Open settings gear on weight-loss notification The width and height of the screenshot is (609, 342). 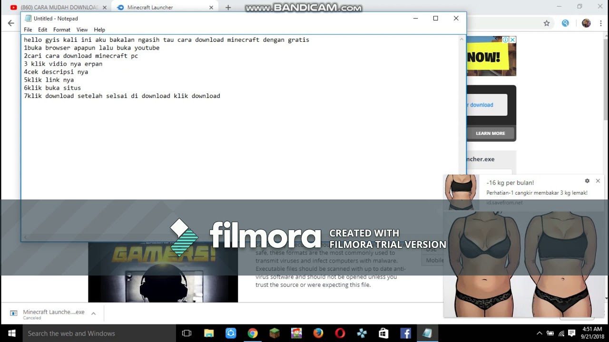(x=587, y=181)
